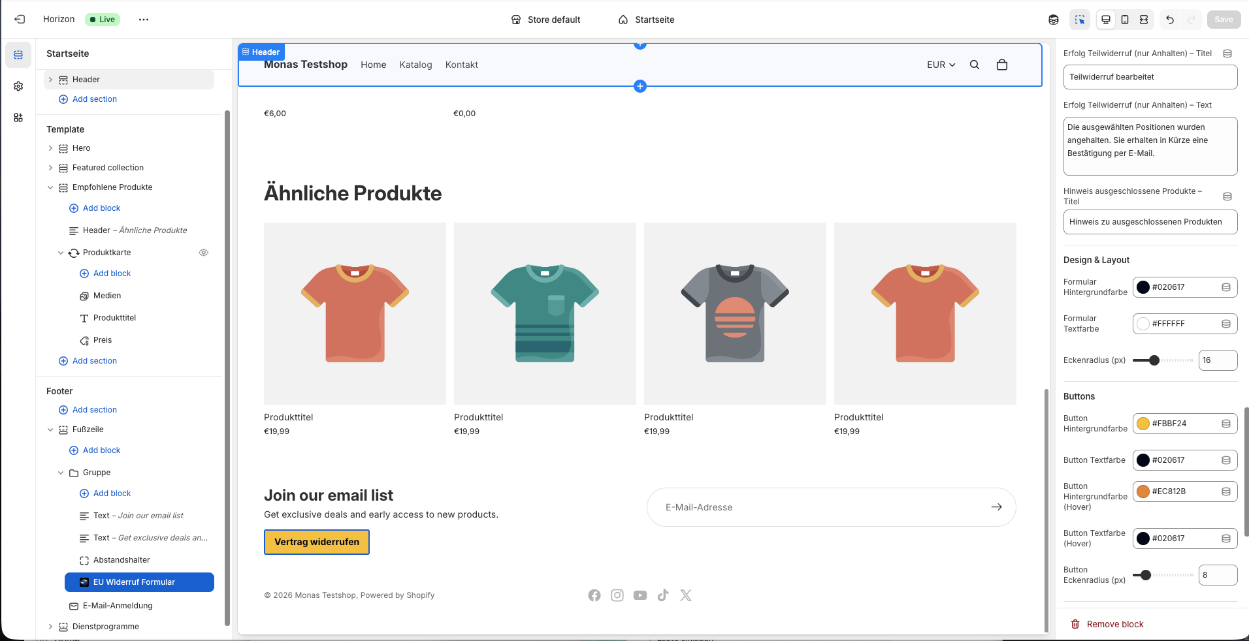Click the exit editor icon
The width and height of the screenshot is (1249, 641).
(20, 20)
